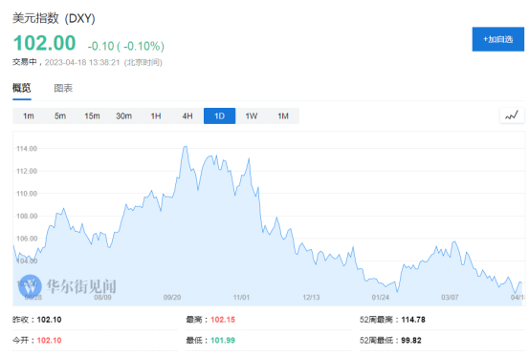Click the 最高 value 102.15

(223, 320)
